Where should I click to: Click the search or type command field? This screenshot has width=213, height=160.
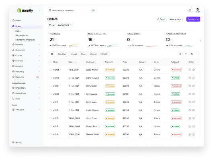click(x=72, y=10)
